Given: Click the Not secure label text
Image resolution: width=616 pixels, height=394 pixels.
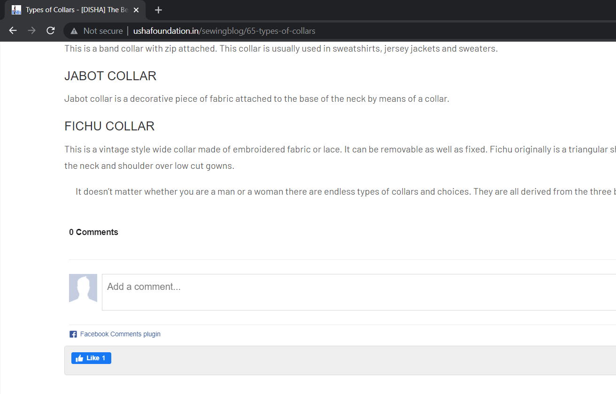Looking at the screenshot, I should [103, 31].
